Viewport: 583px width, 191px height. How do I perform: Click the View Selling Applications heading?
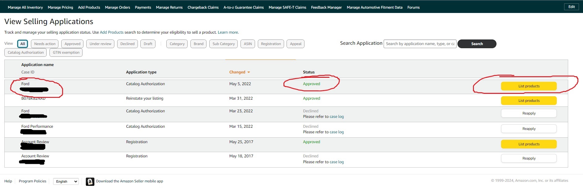(x=49, y=22)
